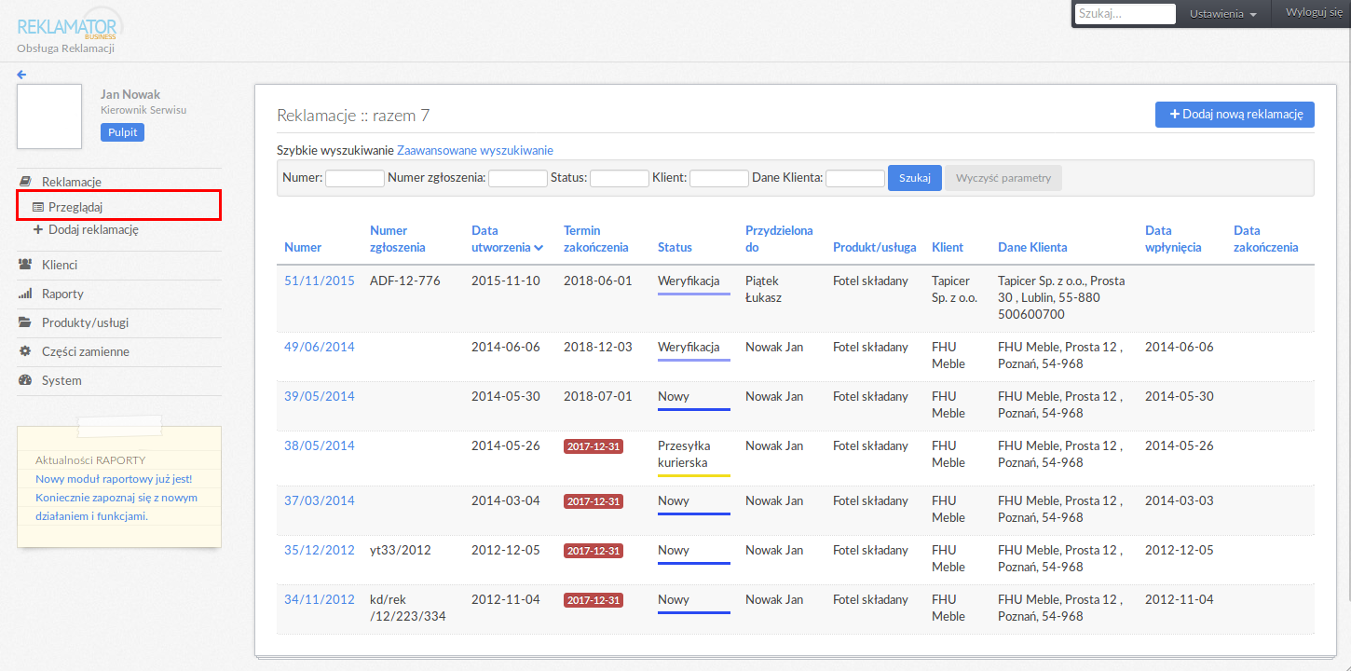This screenshot has height=671, width=1351.
Task: Open complaint 49/06/2014
Action: pos(320,347)
